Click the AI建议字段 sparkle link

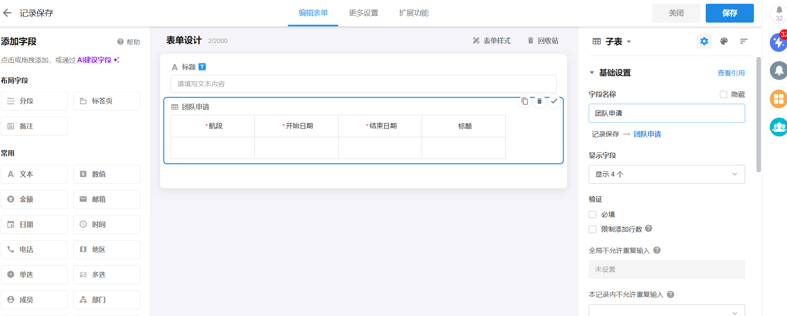[98, 60]
